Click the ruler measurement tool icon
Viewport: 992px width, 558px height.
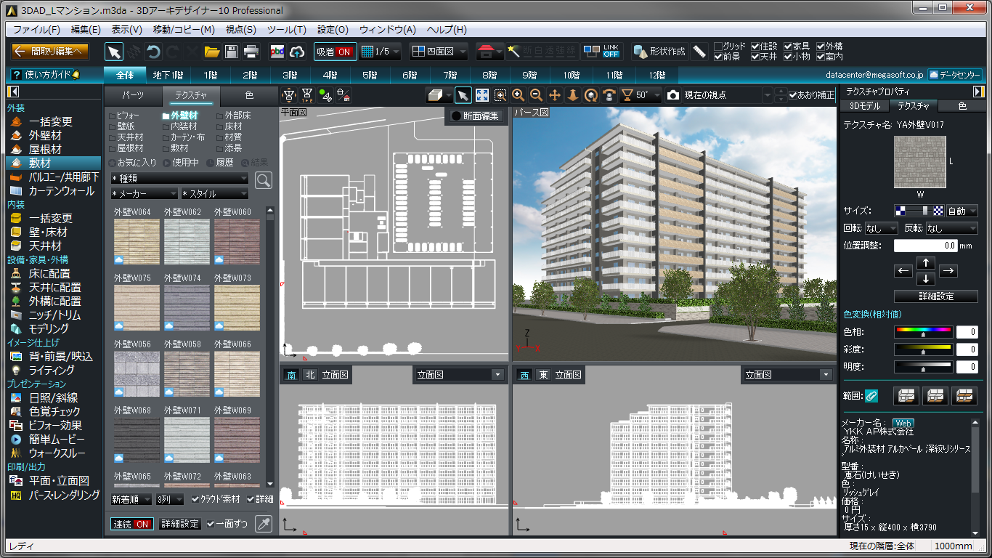[699, 52]
